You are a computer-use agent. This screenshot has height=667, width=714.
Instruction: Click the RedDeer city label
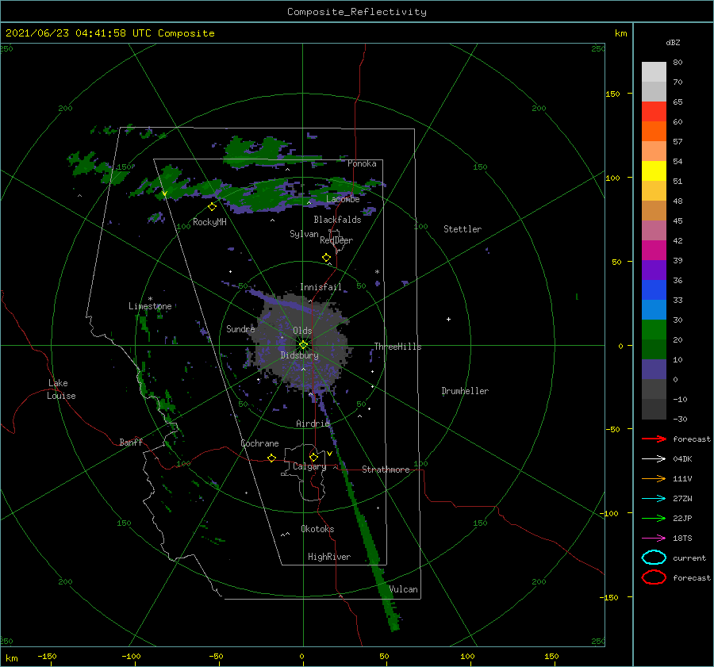(x=336, y=240)
